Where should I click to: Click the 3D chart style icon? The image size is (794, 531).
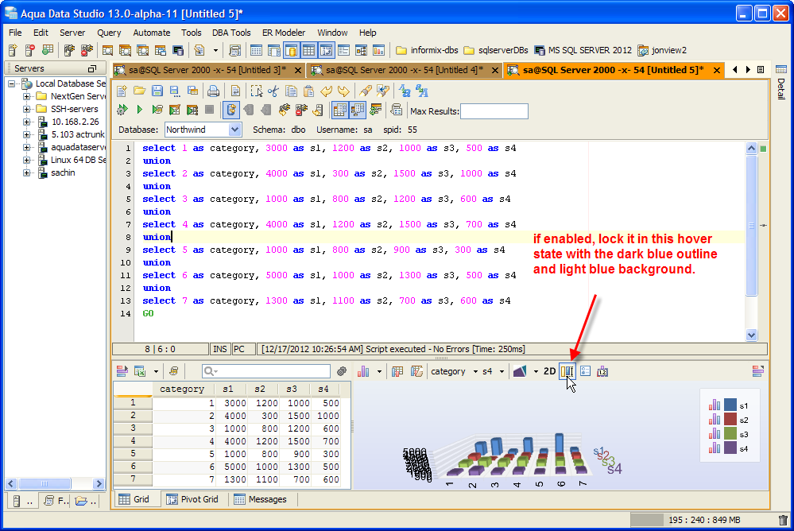(520, 371)
